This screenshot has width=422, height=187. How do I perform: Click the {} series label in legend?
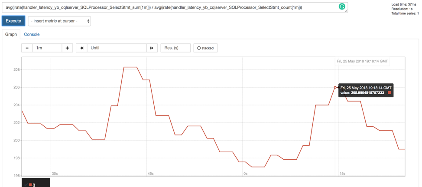tap(34, 185)
